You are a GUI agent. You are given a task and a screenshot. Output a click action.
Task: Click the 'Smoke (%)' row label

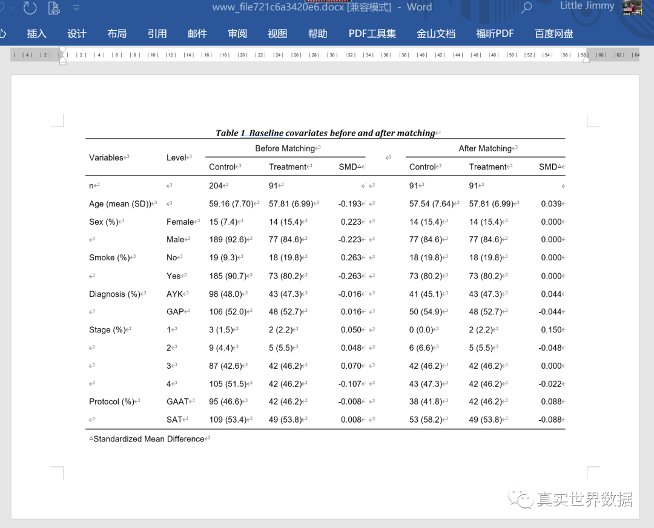[x=109, y=258]
